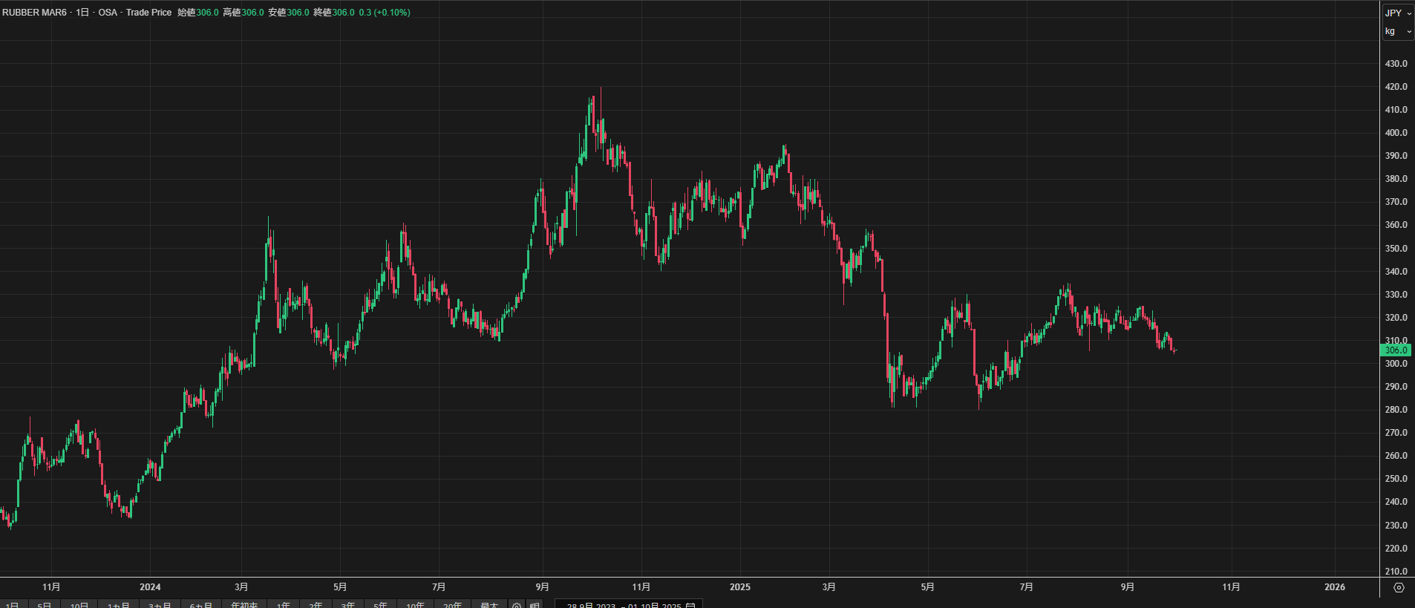Open the kg unit dropdown
The image size is (1415, 608).
[1397, 31]
